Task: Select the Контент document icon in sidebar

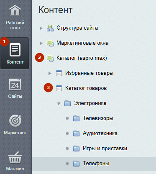Action: [x=15, y=50]
